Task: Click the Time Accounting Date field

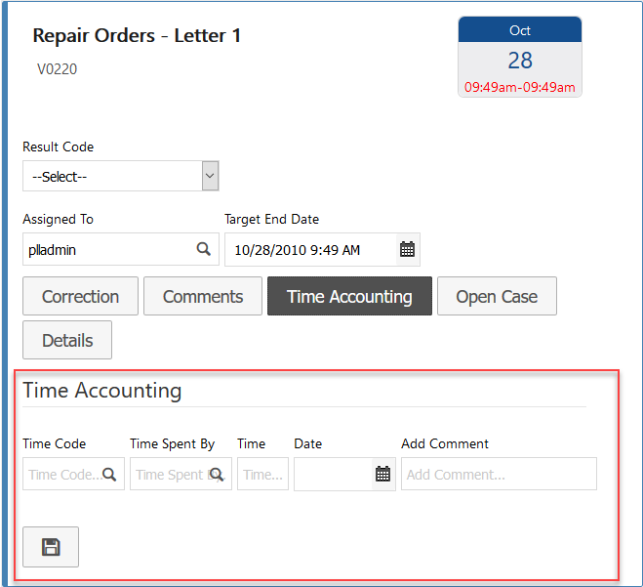Action: click(333, 475)
